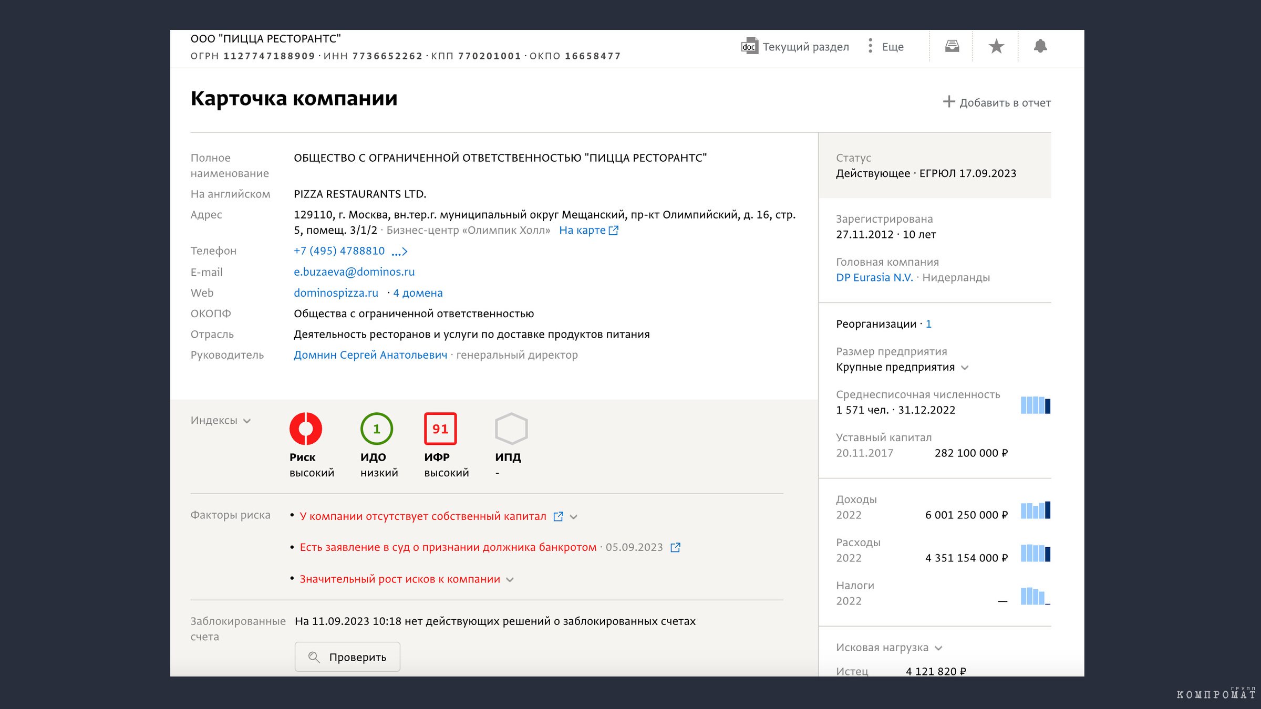Click the external link icon next to На карте
The height and width of the screenshot is (709, 1261).
point(614,231)
